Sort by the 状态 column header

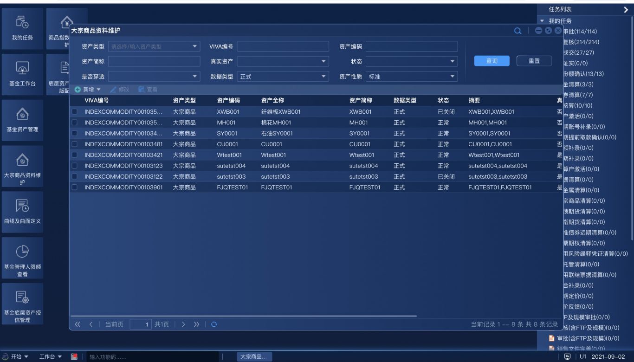pyautogui.click(x=443, y=100)
